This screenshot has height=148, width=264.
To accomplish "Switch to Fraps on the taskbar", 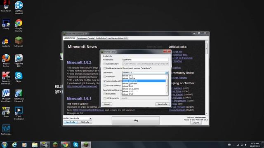I will 45,145.
